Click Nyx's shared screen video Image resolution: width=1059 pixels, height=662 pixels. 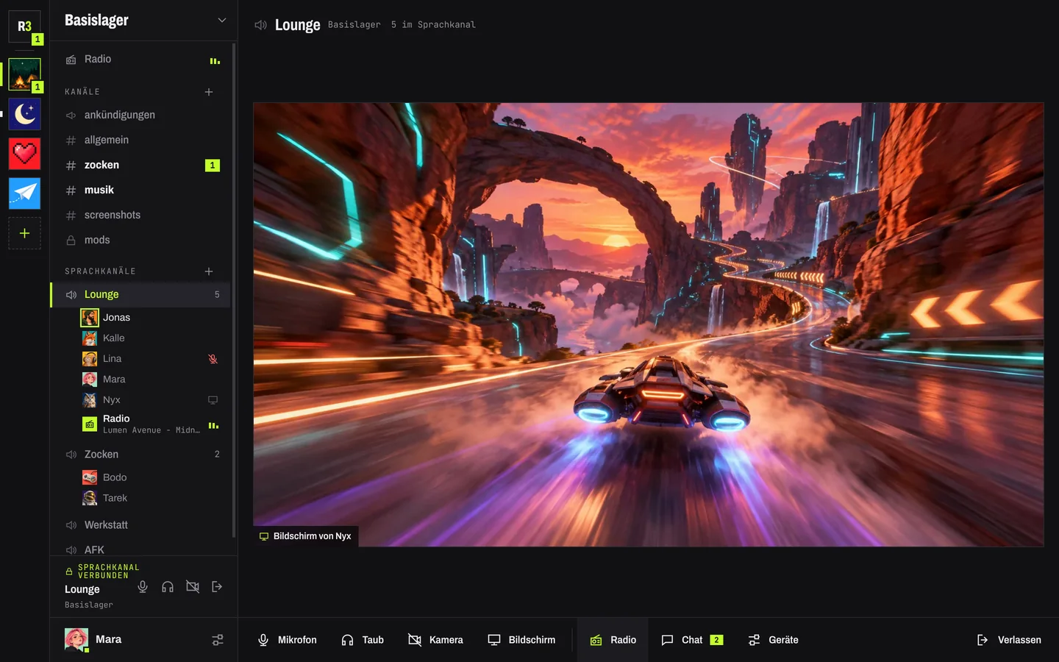[649, 324]
